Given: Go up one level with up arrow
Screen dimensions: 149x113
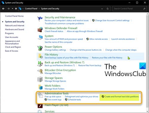Looking at the screenshot, I should pyautogui.click(x=16, y=9).
